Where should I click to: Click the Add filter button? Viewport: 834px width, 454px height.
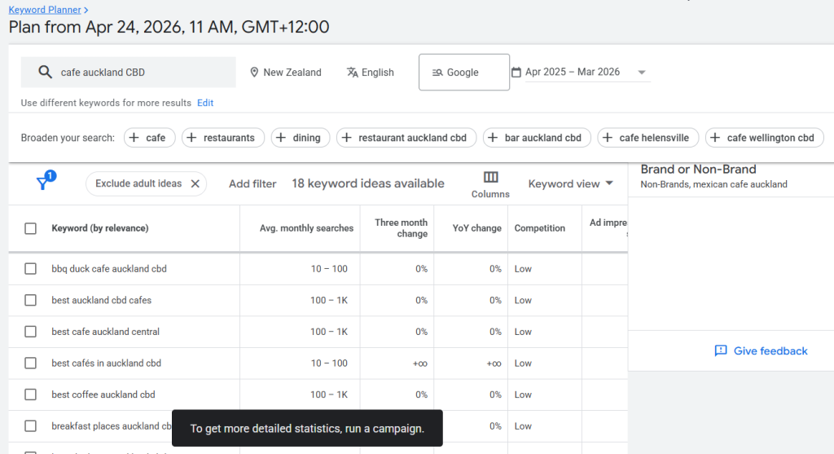click(252, 183)
